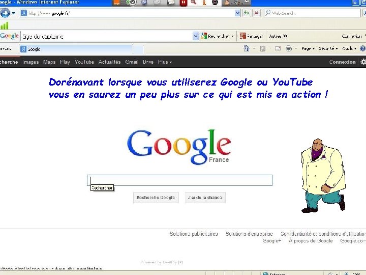Click the RSS feeds icon
Image resolution: width=366 pixels, height=275 pixels.
[263, 49]
